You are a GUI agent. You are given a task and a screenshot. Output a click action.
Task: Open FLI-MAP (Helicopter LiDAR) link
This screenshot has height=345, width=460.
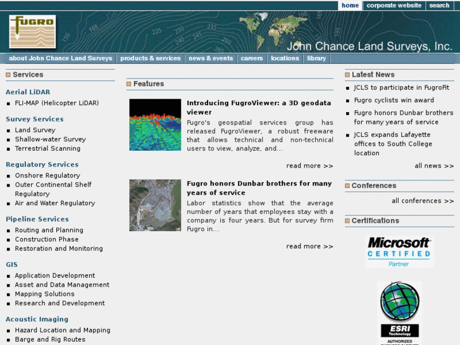[x=57, y=103]
